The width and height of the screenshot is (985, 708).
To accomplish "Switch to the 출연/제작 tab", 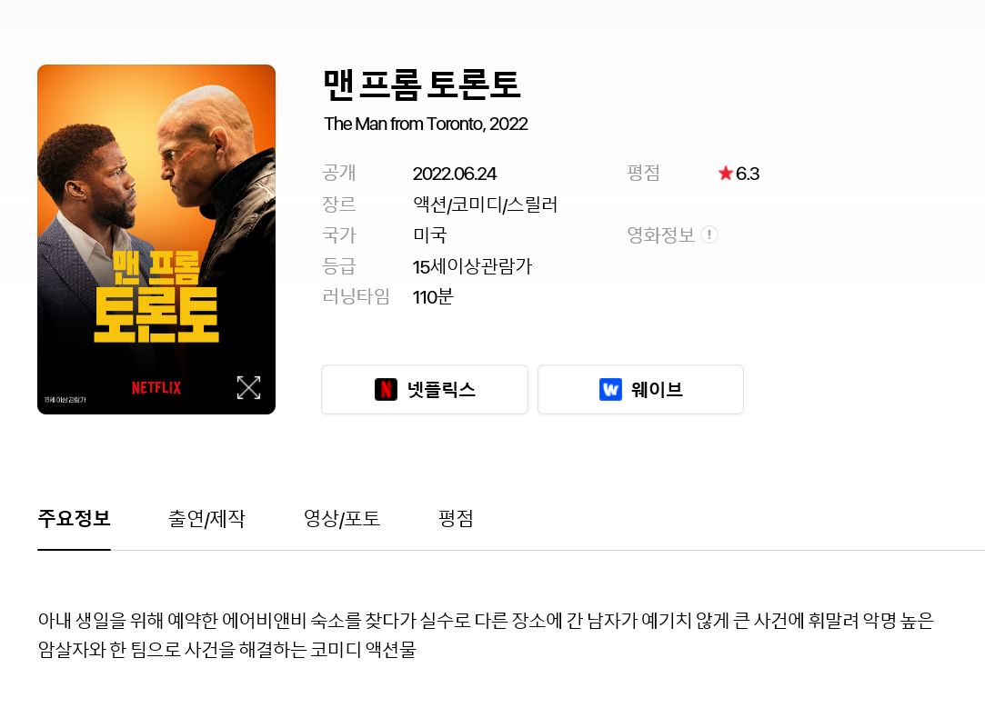I will 206,518.
